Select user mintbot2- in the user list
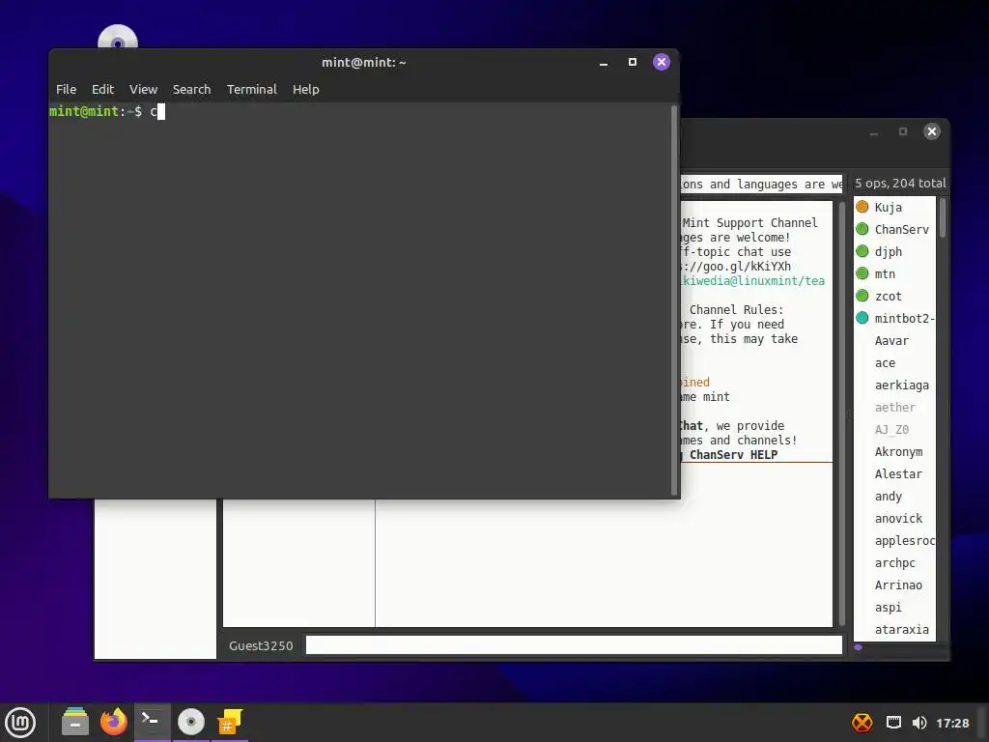Screen dimensions: 989x742 tap(894, 319)
